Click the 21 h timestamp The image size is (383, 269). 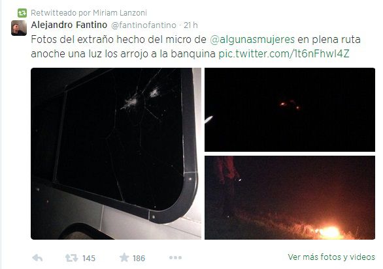click(191, 25)
